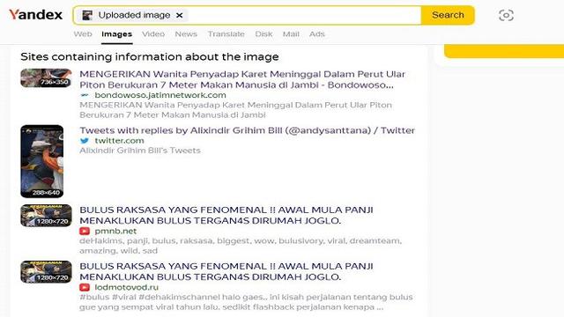Switch to the Video tab
This screenshot has height=317, width=564.
[x=153, y=34]
